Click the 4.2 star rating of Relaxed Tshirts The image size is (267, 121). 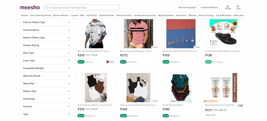coord(81,62)
